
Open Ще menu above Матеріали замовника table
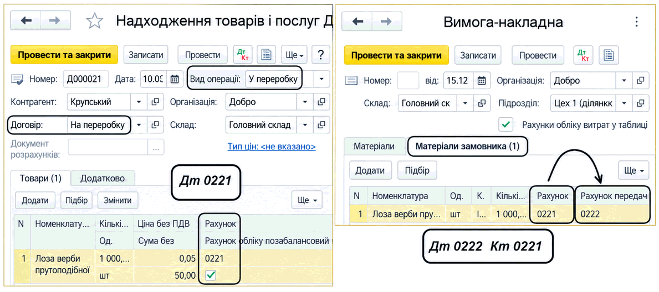click(x=633, y=170)
